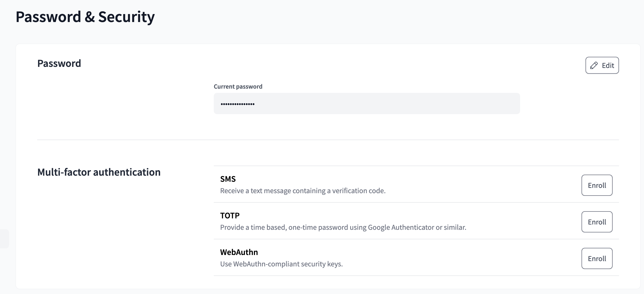Screen dimensions: 644x294
Task: Enroll a WebAuthn security key
Action: coord(597,258)
